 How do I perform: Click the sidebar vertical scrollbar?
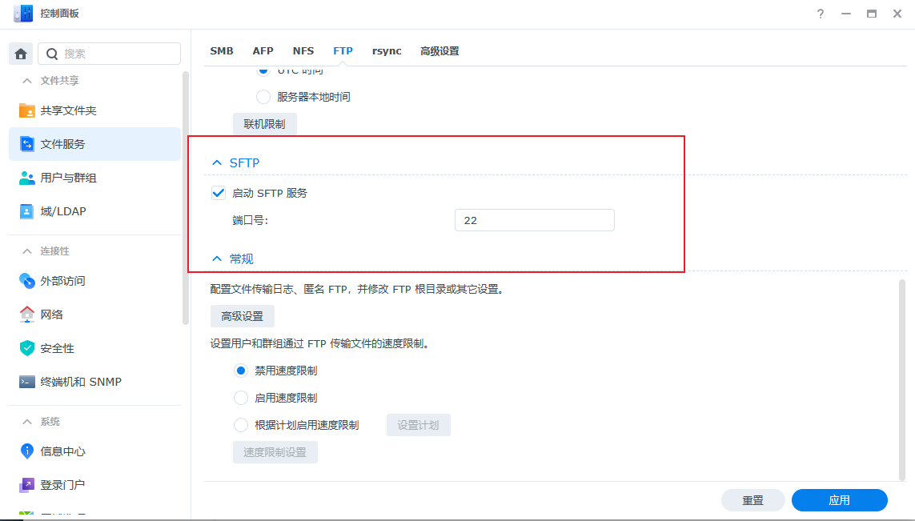tap(186, 197)
